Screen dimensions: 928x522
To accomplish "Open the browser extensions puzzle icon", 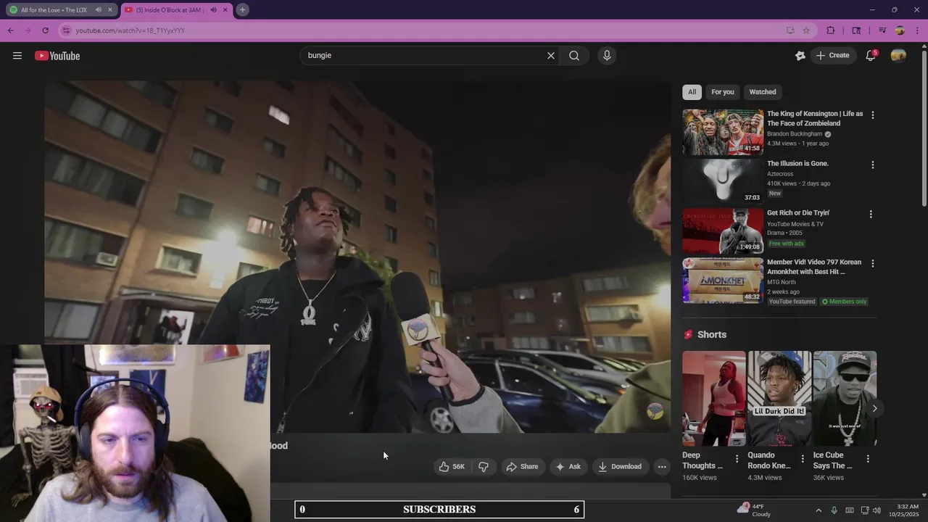I will (831, 30).
